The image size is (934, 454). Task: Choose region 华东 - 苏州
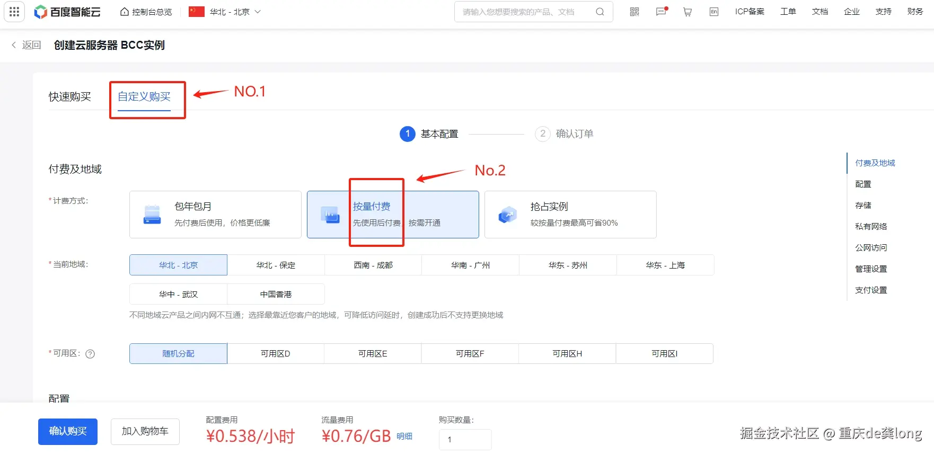568,265
